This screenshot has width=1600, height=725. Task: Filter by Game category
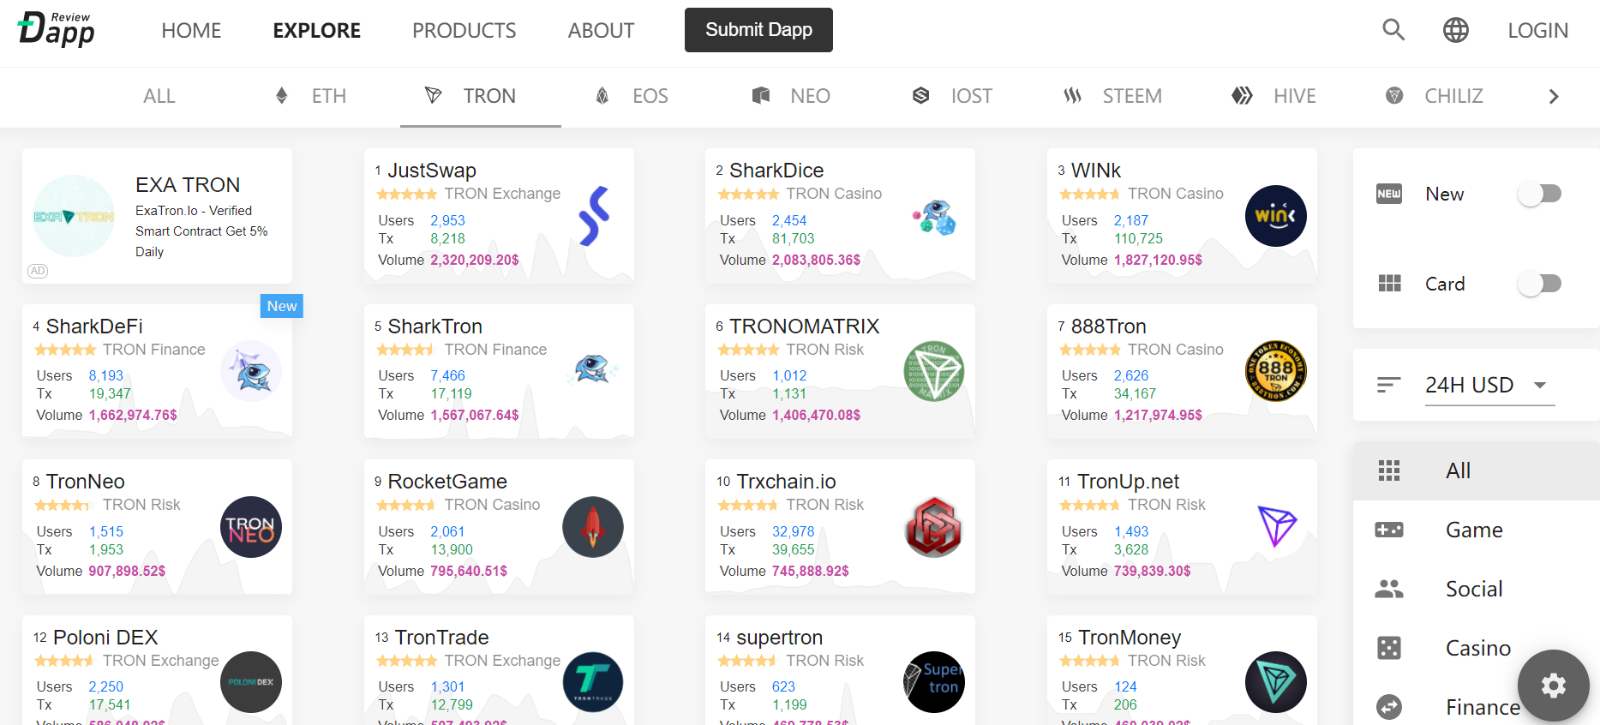click(1477, 530)
